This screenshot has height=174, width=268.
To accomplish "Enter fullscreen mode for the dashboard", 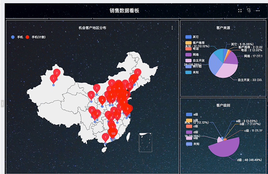I will click(240, 11).
